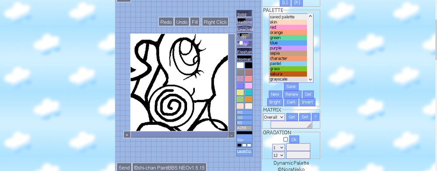Click the palette Save button
Image resolution: width=437 pixels, height=171 pixels.
(291, 86)
